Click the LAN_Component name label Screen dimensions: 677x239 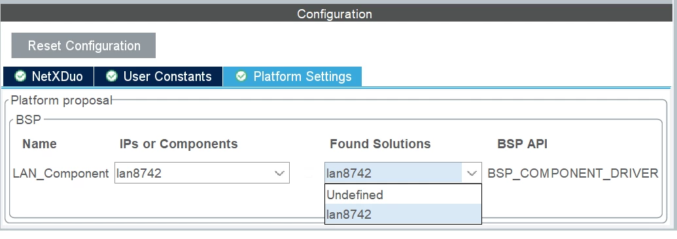pyautogui.click(x=60, y=174)
